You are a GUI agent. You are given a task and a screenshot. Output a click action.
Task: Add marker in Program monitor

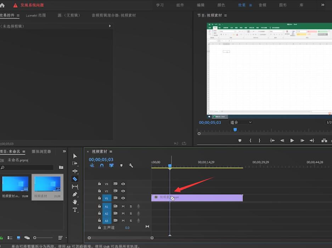pos(240,141)
